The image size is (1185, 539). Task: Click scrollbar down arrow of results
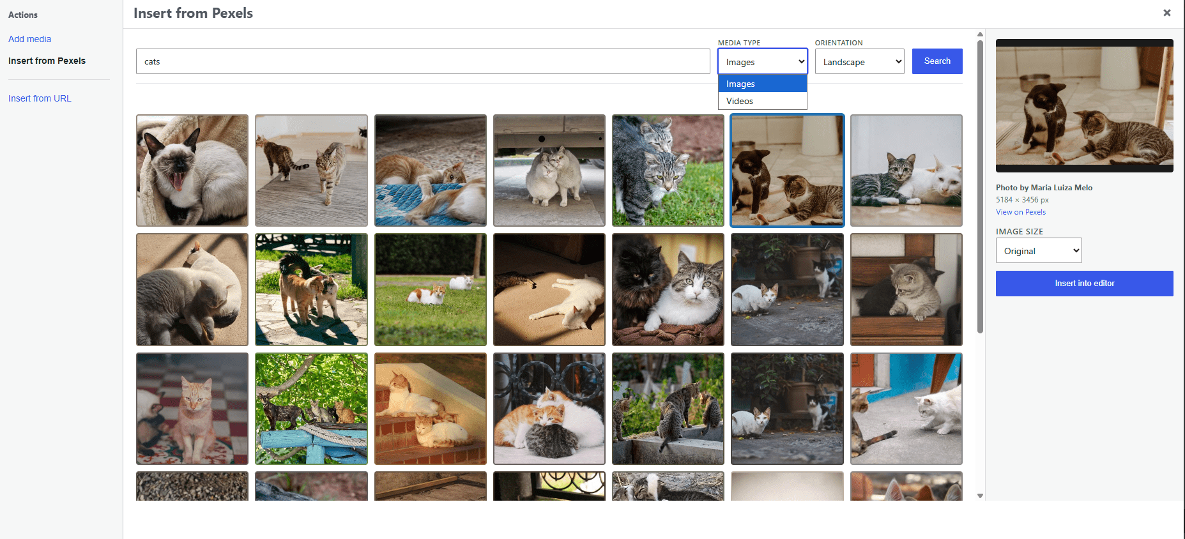click(x=980, y=496)
